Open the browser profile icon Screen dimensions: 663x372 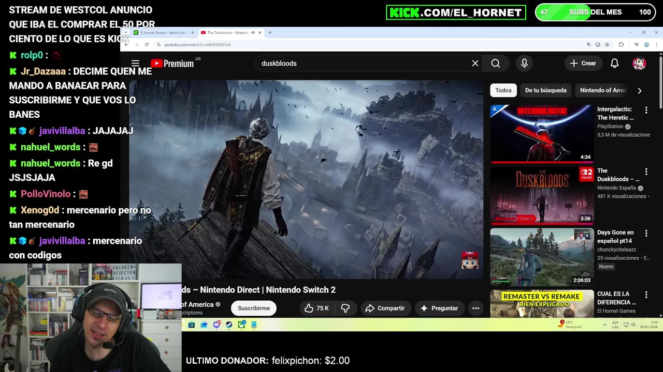click(x=646, y=44)
